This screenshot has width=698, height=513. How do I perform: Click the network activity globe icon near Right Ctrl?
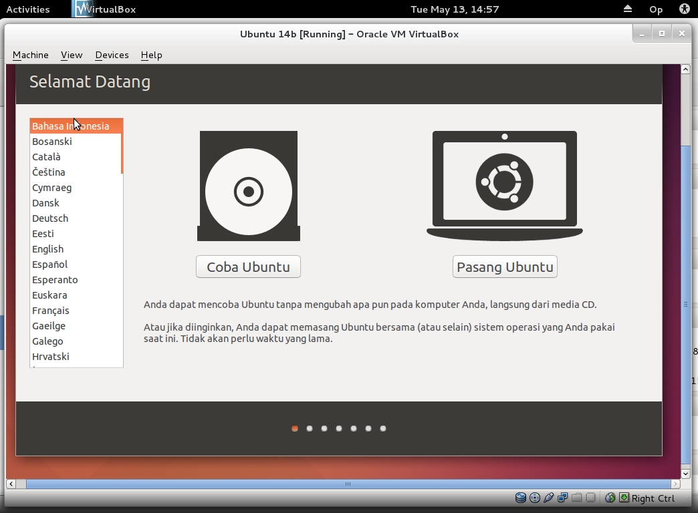609,498
